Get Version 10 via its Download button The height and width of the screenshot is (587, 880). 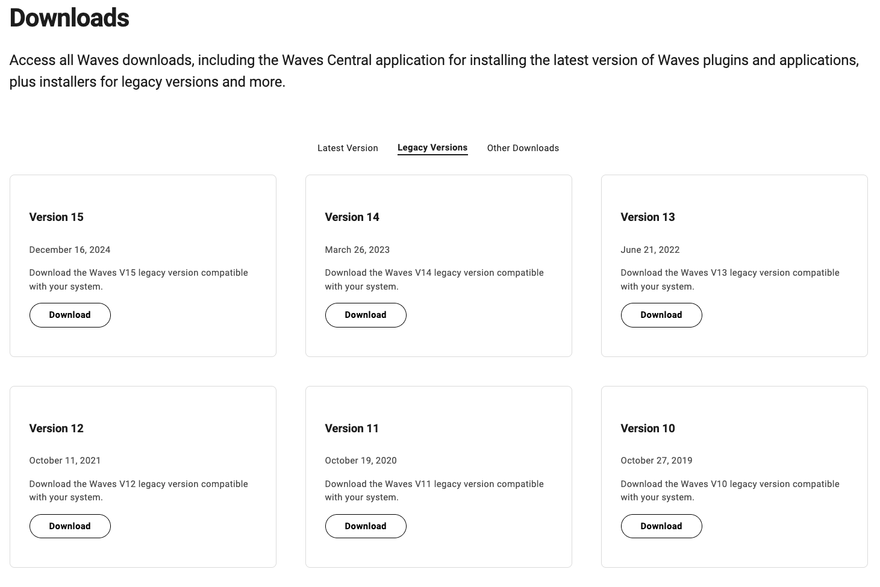(x=661, y=526)
